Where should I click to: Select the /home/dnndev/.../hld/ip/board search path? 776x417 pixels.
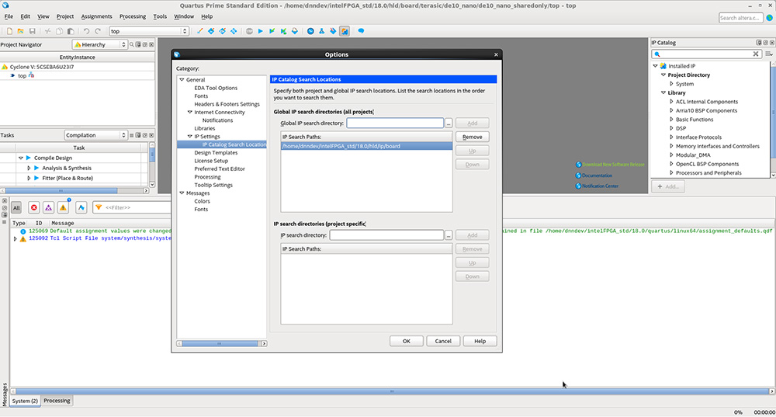coord(366,146)
